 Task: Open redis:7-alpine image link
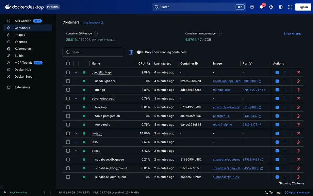click(223, 125)
